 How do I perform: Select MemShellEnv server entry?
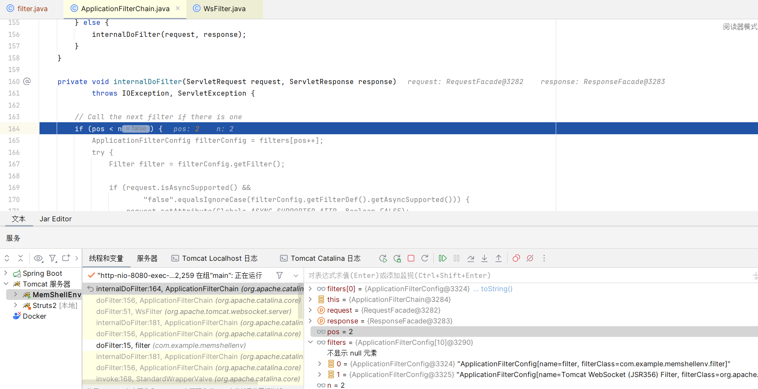click(52, 295)
